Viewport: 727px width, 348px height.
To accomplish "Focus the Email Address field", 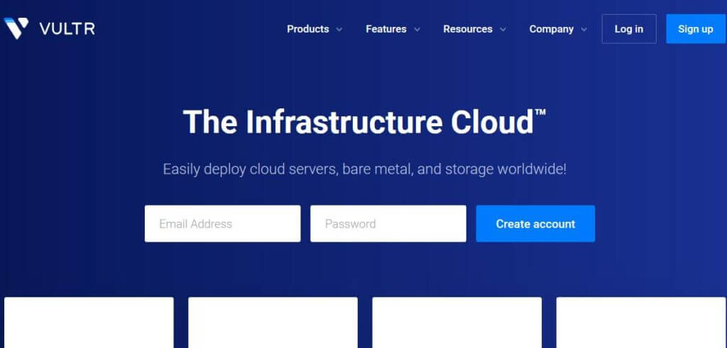I will coord(222,224).
